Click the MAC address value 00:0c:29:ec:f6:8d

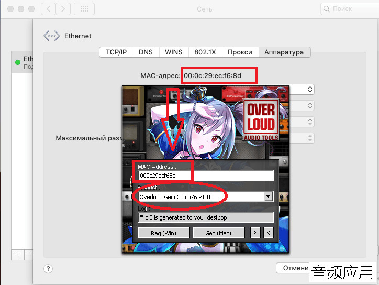213,76
